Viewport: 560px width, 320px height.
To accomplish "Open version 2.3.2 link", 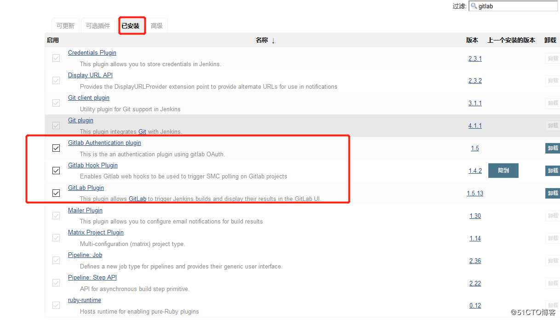I will [x=475, y=80].
